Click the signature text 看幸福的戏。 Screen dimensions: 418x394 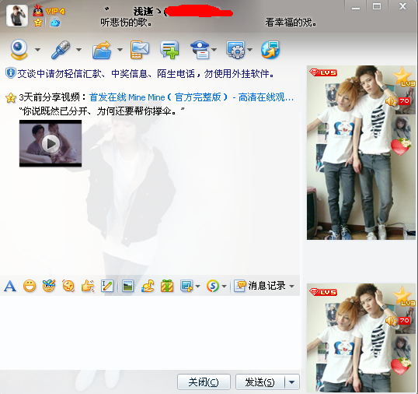click(291, 23)
